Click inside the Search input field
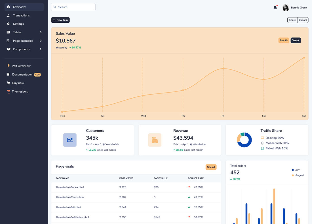Screen dimensions: 312x224 click(73, 7)
